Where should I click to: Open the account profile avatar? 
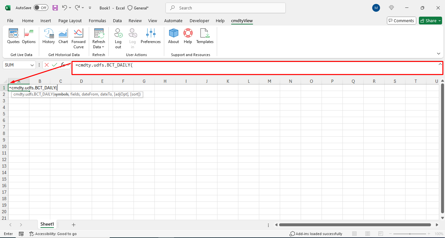pyautogui.click(x=376, y=8)
